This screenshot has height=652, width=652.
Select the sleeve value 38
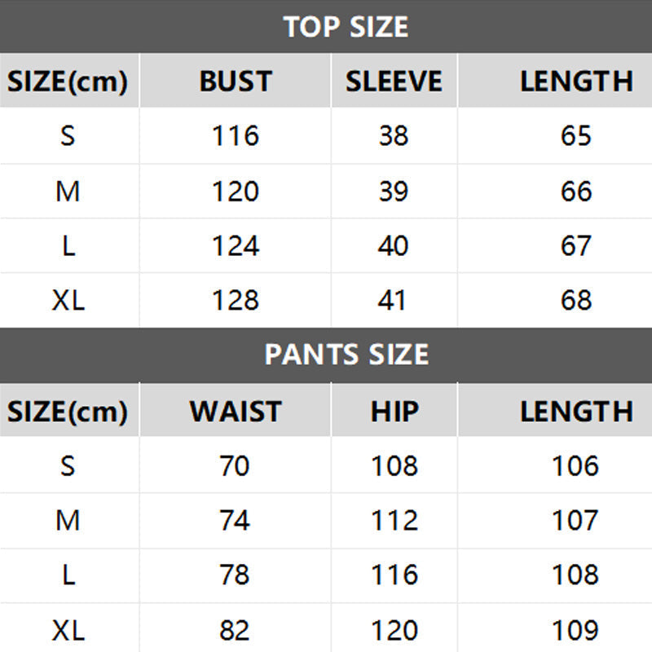pos(394,136)
